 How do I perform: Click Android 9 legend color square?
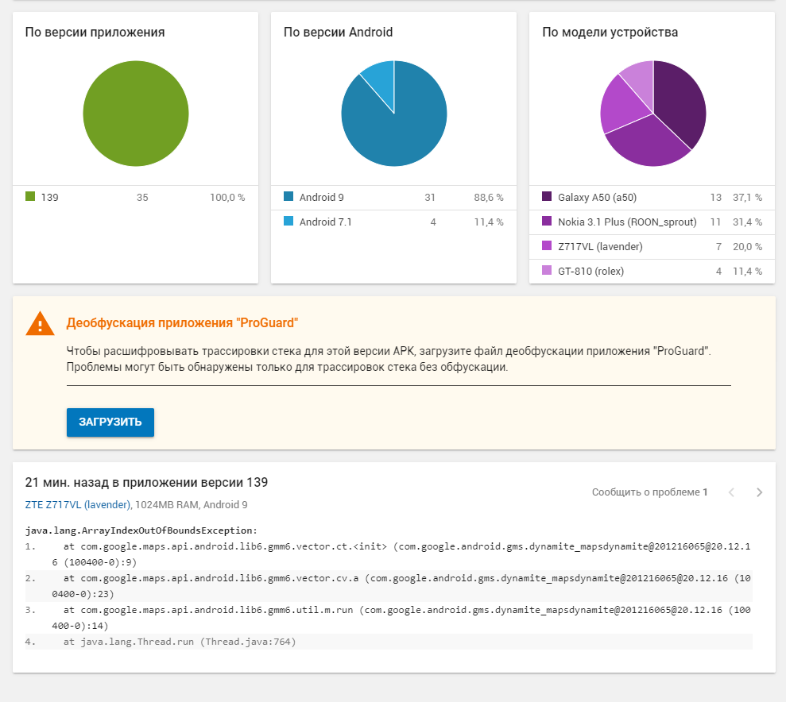coord(288,197)
